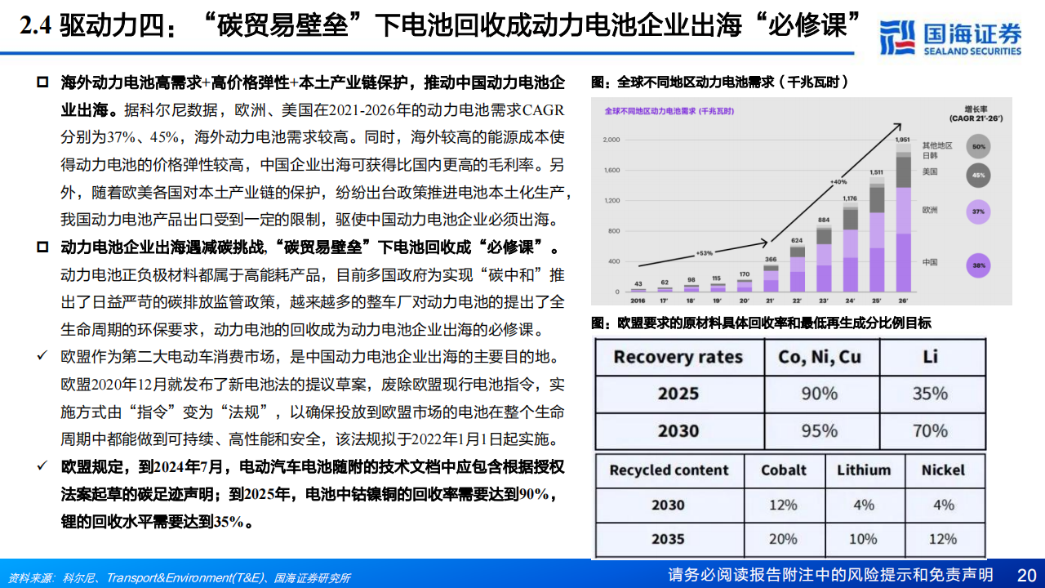The height and width of the screenshot is (588, 1045).
Task: Click the 1,511 bar value label
Action: tap(876, 172)
